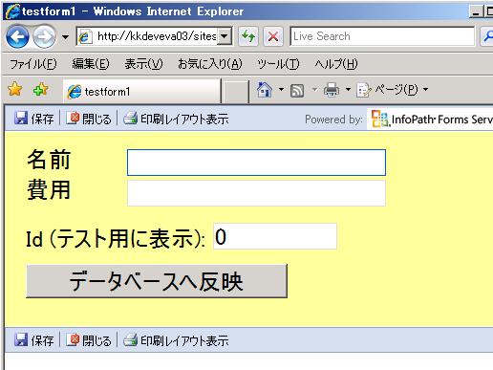Refresh the page with green arrows icon

point(248,36)
